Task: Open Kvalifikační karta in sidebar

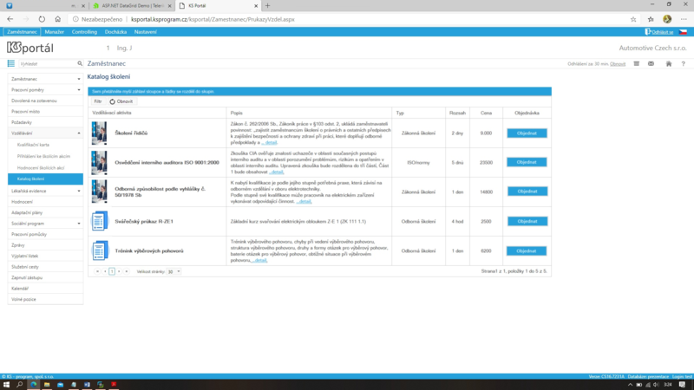Action: [33, 145]
